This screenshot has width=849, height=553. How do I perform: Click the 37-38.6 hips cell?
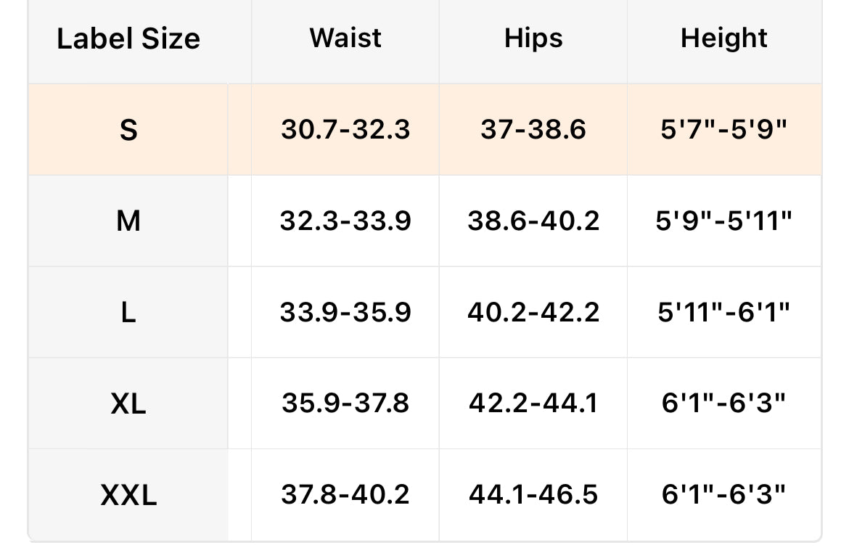click(x=533, y=130)
